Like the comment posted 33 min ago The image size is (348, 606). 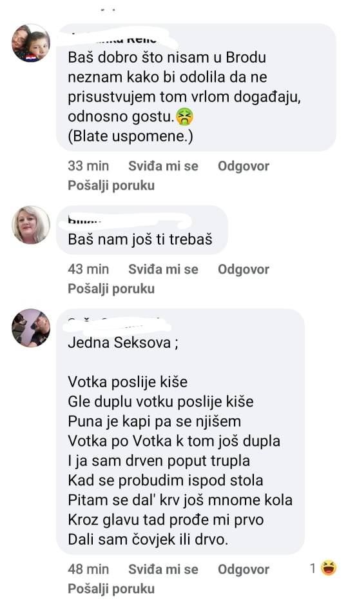163,167
